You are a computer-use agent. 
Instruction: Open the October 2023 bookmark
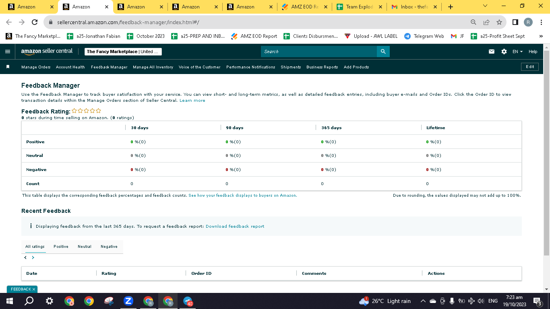[146, 36]
